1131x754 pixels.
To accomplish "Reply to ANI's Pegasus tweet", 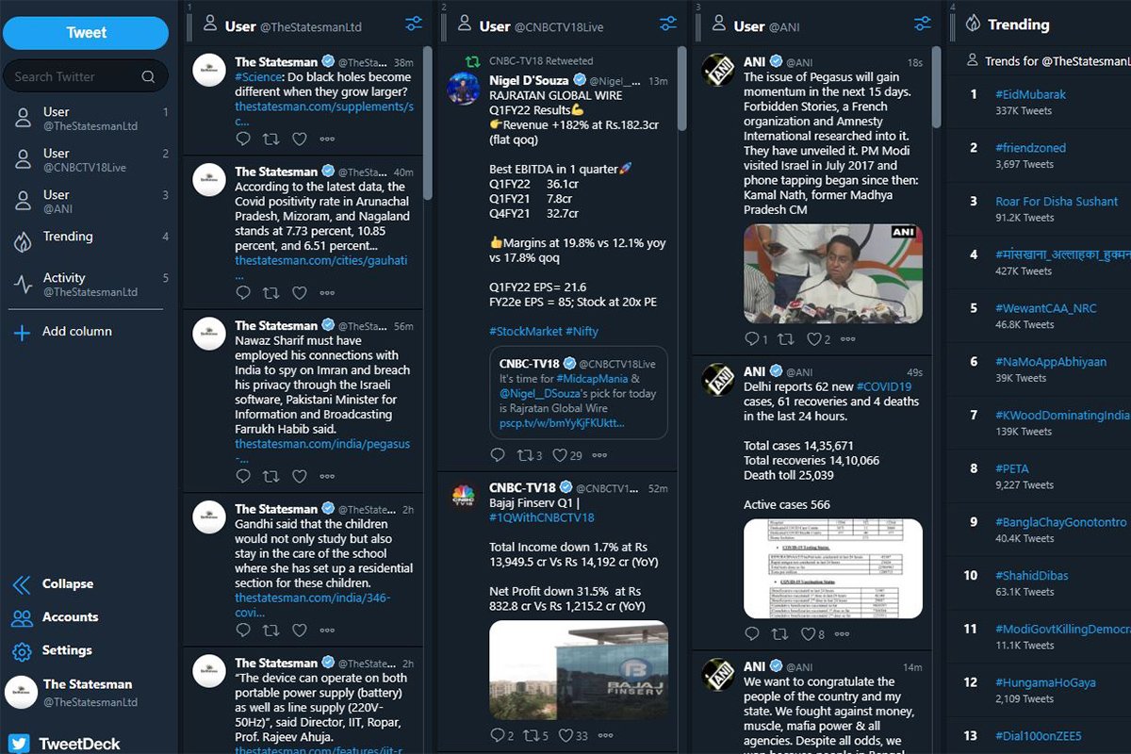I will (x=752, y=339).
